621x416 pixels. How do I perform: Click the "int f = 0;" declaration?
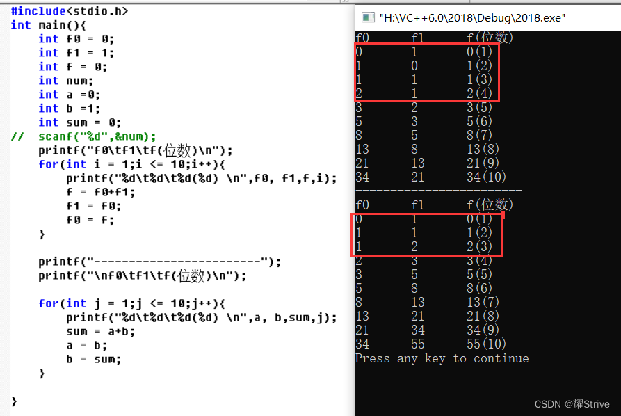point(72,67)
